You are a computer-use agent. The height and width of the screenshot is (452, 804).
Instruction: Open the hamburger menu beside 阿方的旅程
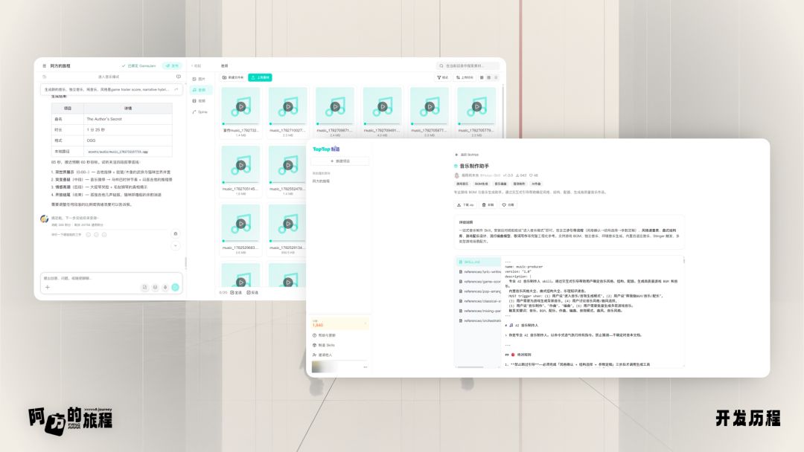pyautogui.click(x=44, y=66)
